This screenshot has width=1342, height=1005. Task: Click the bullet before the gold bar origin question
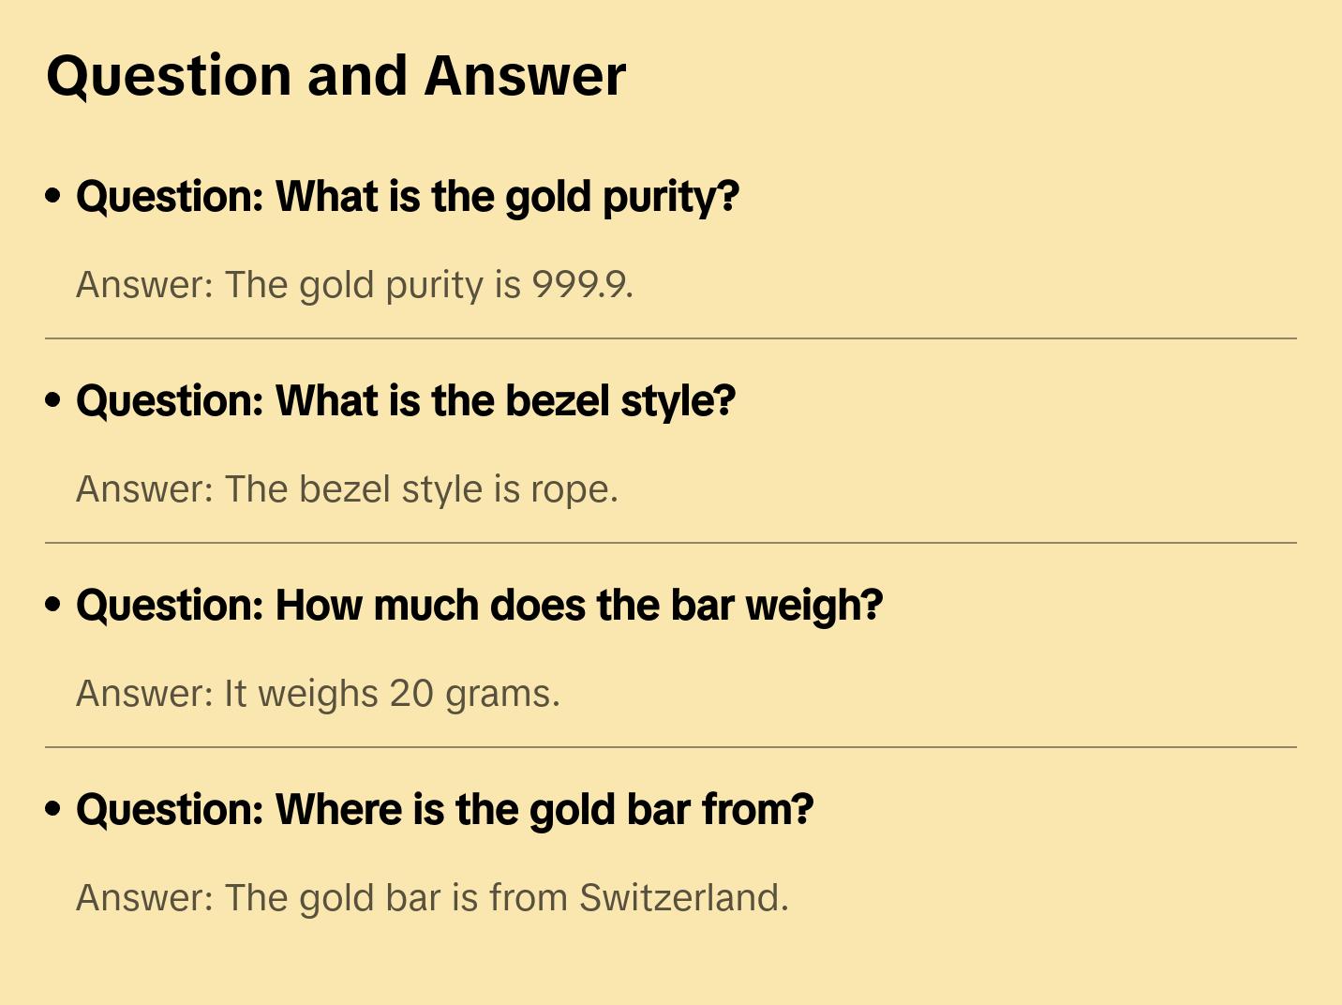pyautogui.click(x=53, y=809)
